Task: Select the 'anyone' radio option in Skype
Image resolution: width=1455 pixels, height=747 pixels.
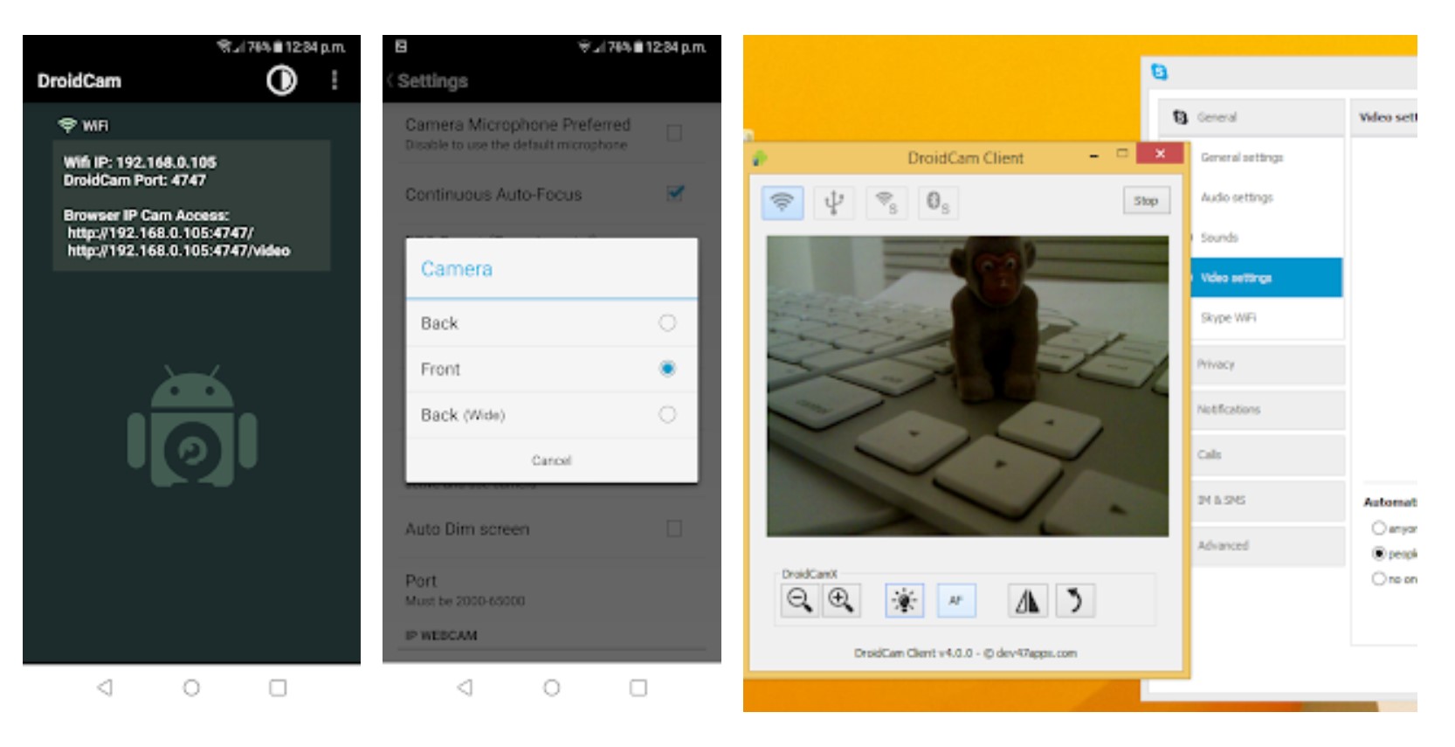Action: 1378,528
